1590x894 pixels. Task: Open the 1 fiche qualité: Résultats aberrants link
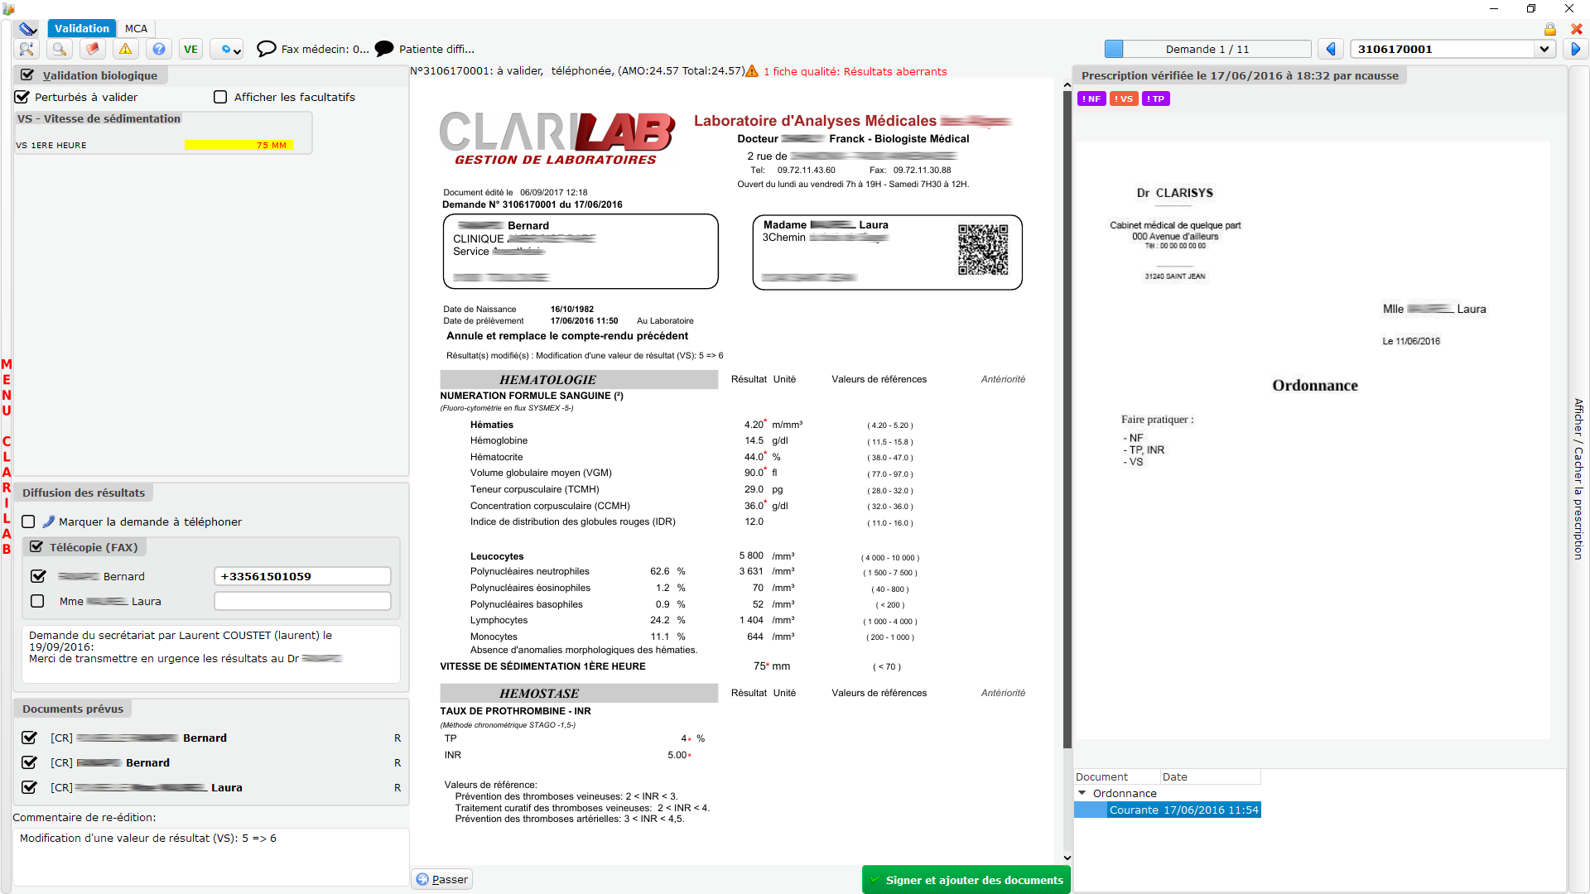855,71
